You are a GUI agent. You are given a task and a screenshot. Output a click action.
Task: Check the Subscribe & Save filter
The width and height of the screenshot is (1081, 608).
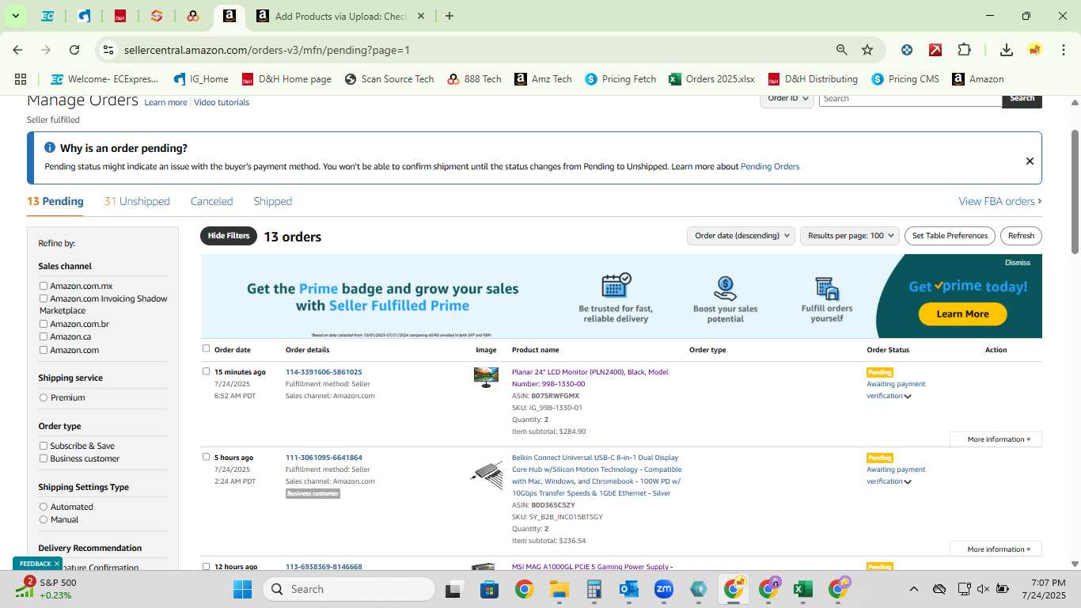[44, 446]
